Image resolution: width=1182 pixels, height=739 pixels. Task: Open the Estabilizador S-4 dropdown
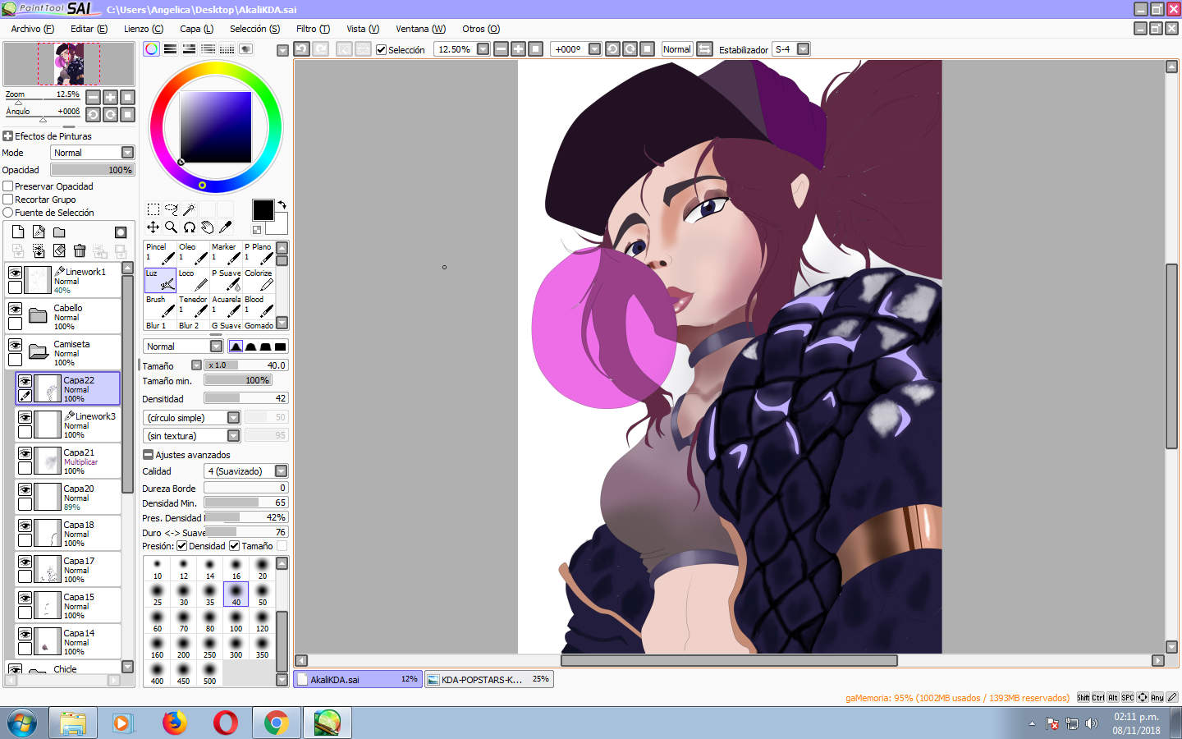click(x=804, y=49)
